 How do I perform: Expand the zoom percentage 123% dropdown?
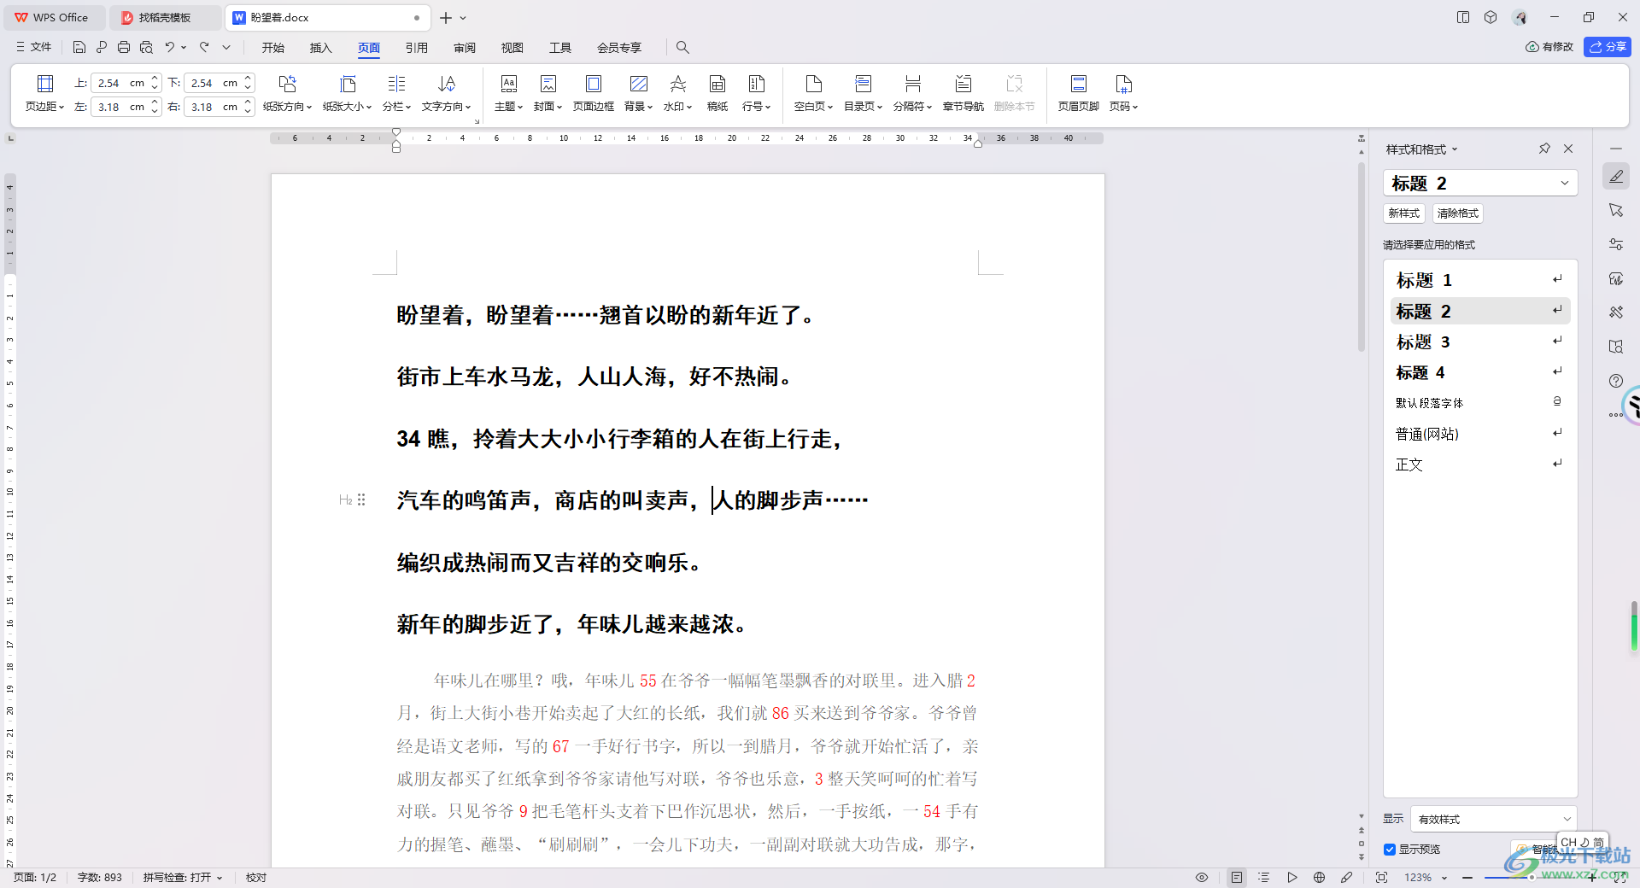1444,877
